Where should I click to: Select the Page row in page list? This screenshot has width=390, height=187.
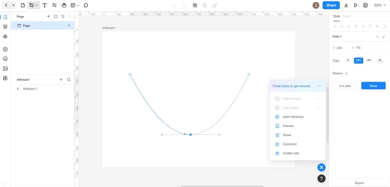[42, 26]
